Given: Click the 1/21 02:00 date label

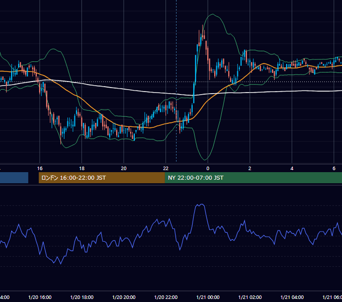Looking at the screenshot, I should (x=250, y=297).
